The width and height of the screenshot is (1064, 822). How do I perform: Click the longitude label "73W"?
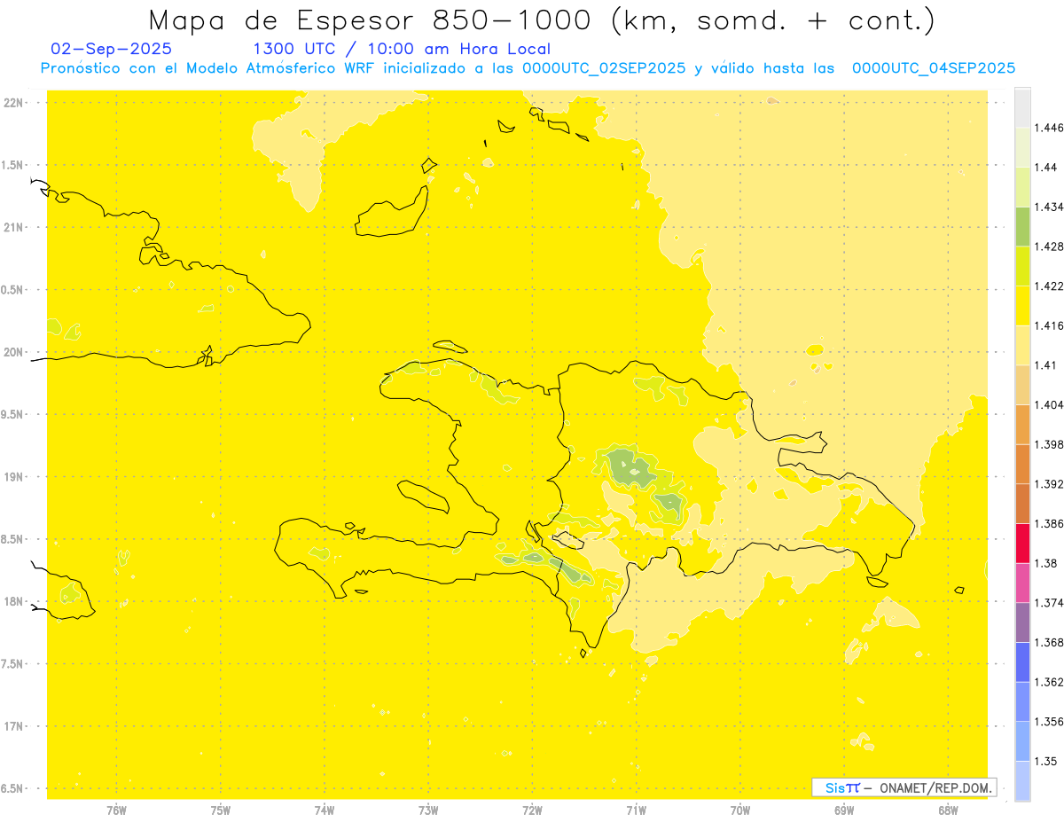click(427, 810)
